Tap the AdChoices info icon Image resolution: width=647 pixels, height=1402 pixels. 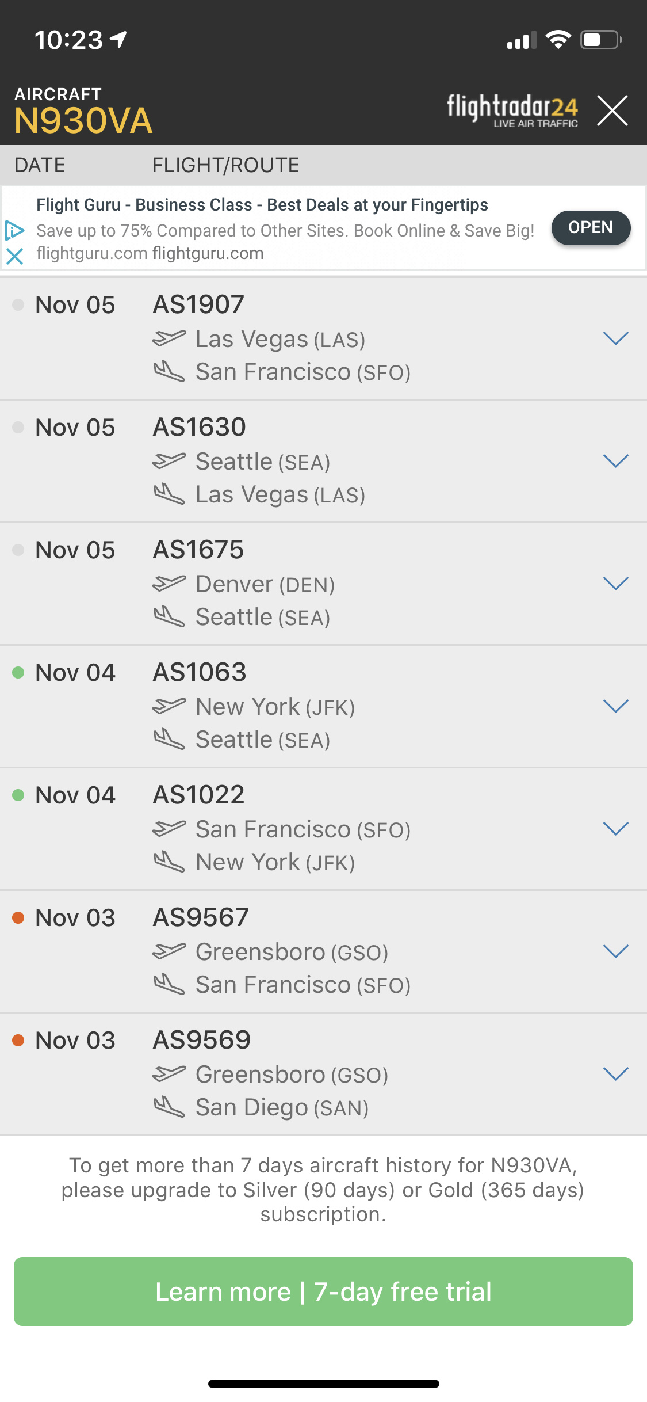point(14,230)
